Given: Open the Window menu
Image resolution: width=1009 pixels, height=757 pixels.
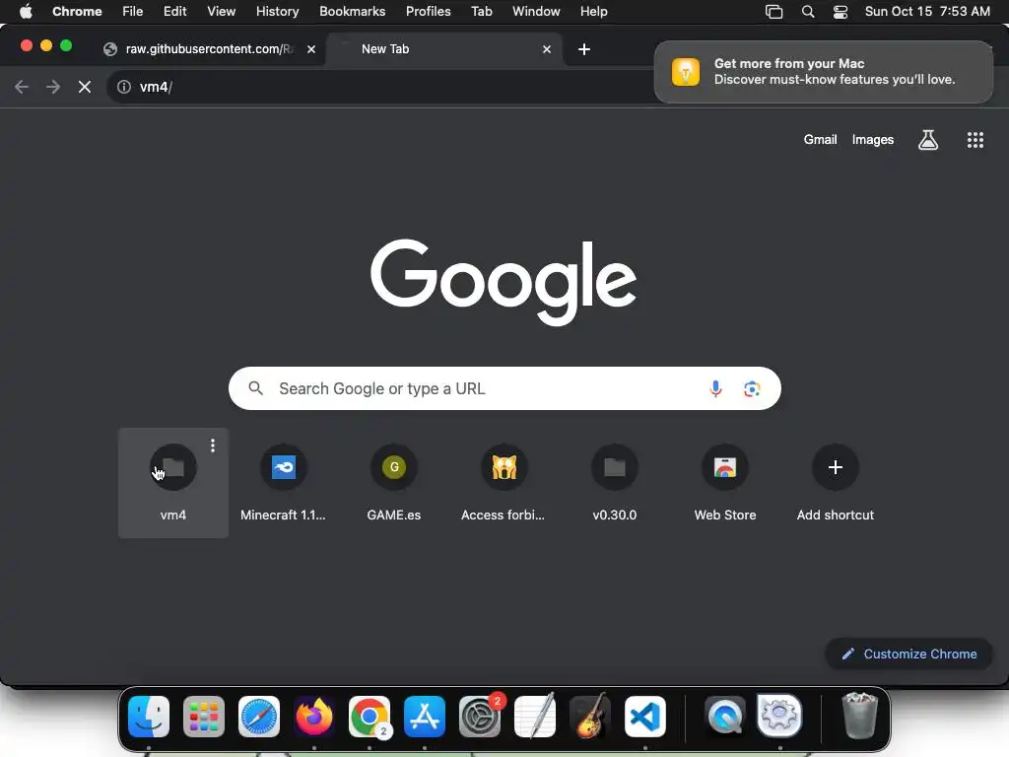Looking at the screenshot, I should point(536,12).
